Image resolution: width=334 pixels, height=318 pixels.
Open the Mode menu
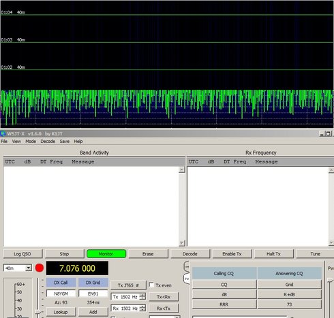coord(31,142)
